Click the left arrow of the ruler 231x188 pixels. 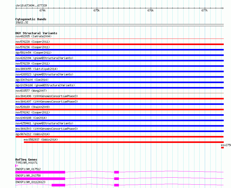point(16,8)
